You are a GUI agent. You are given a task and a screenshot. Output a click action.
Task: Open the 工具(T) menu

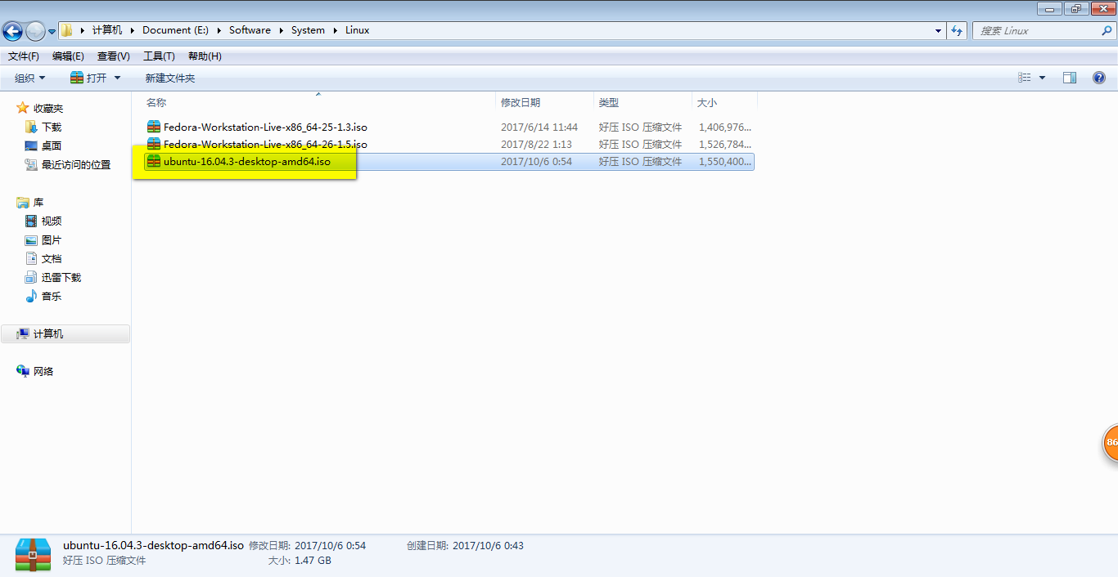pos(159,56)
